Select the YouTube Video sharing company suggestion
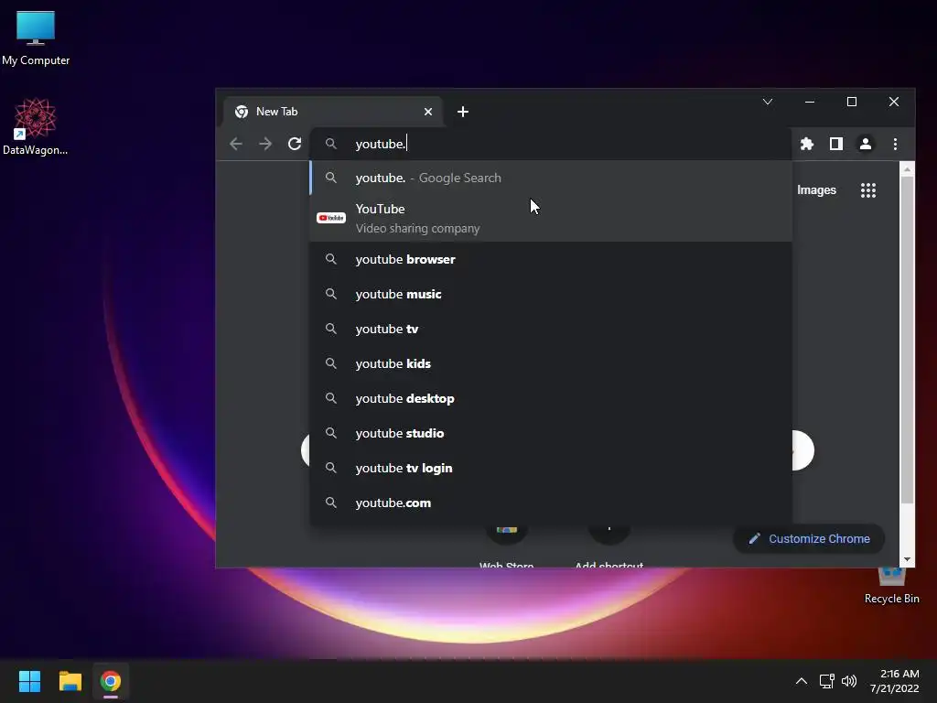This screenshot has width=937, height=703. coord(551,218)
